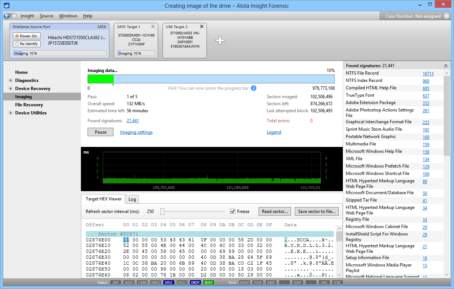Toggle the Power: On button

coord(27,36)
